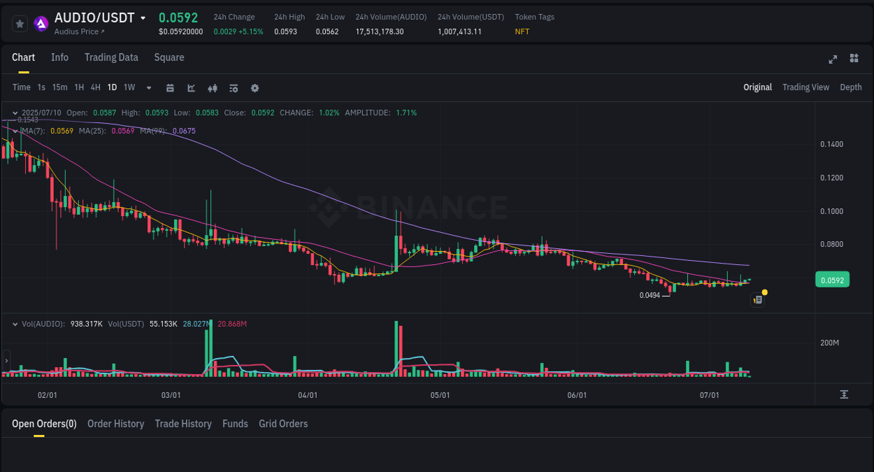Open the AUDIO/USDT pair selector dropdown
Image resolution: width=874 pixels, height=472 pixels.
coord(143,17)
